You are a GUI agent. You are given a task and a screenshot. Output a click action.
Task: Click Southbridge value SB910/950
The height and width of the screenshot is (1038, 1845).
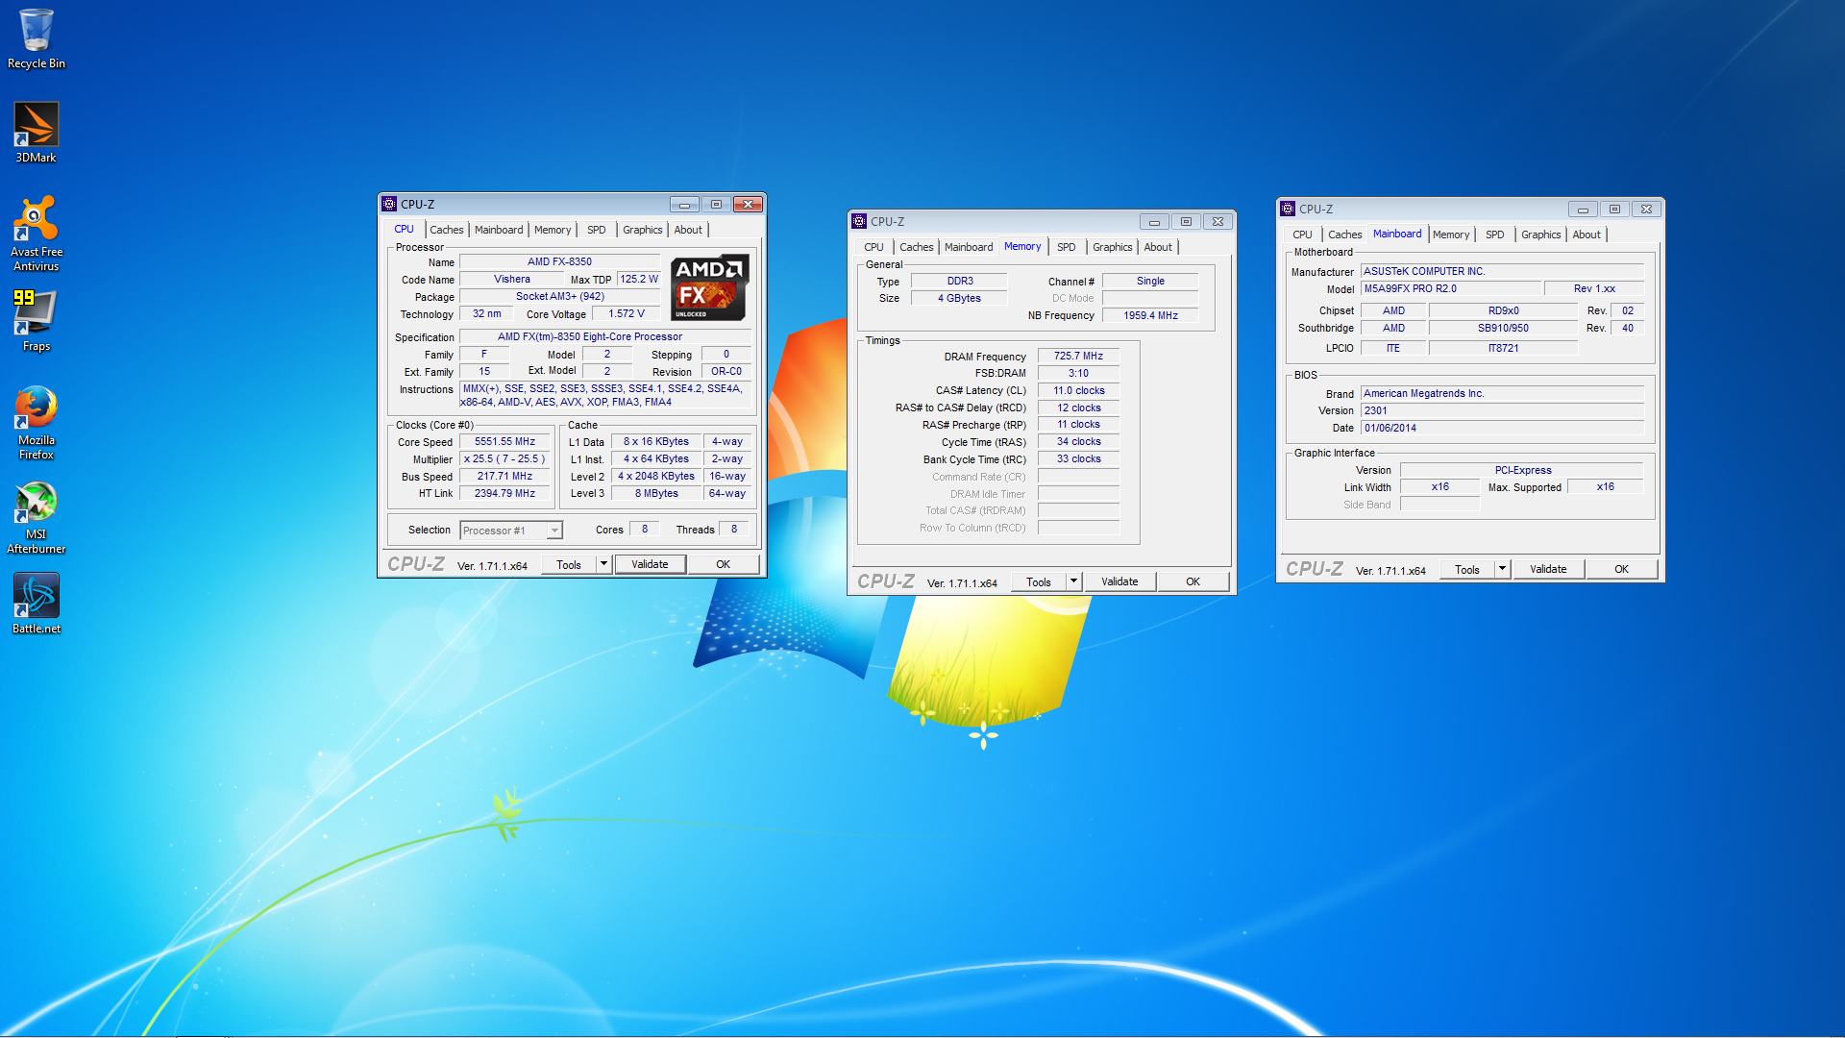1503,328
